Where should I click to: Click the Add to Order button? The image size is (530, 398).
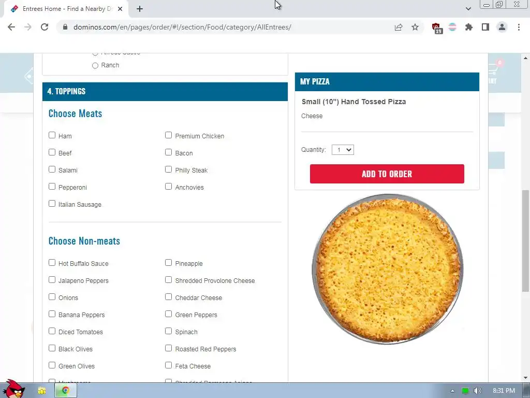tap(387, 174)
